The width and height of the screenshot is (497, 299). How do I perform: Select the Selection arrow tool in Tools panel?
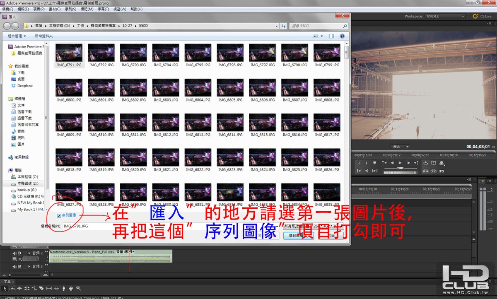coord(5,288)
